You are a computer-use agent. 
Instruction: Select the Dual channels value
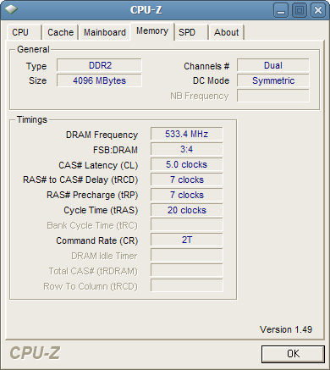(x=273, y=65)
